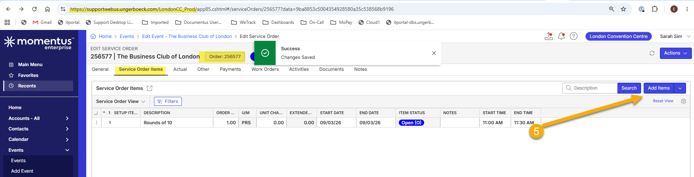Viewport: 694px width, 177px height.
Task: Open Recents in the sidebar
Action: 38,86
